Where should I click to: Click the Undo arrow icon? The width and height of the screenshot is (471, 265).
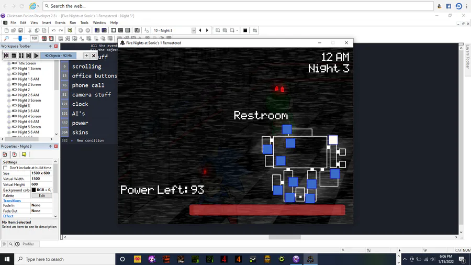[53, 30]
